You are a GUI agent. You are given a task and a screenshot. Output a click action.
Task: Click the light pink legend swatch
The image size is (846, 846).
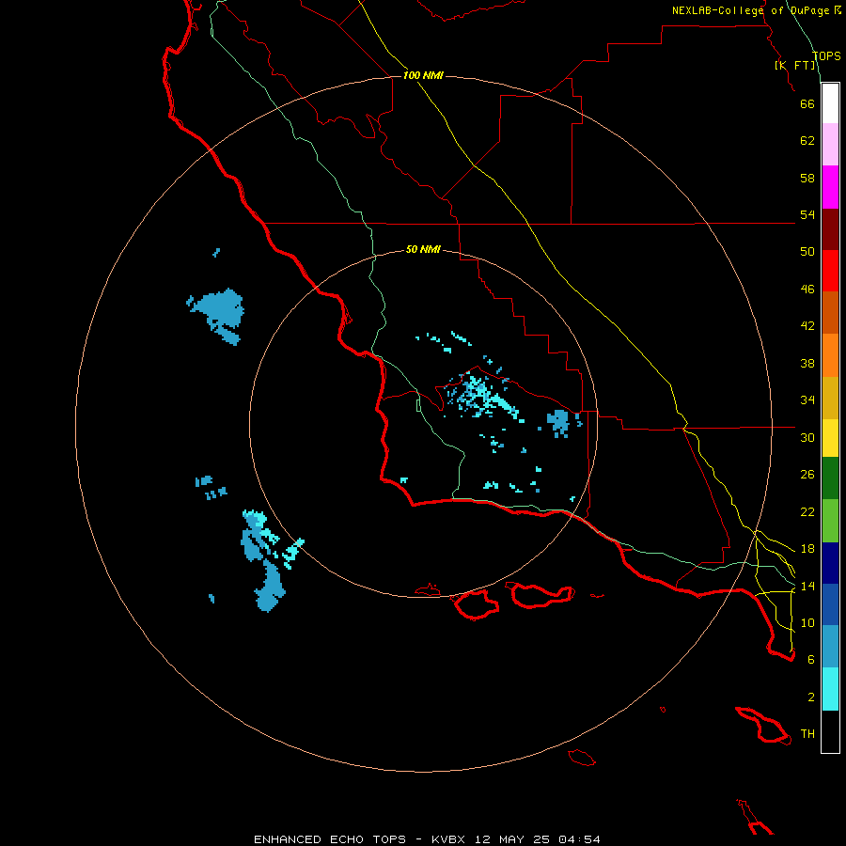click(830, 145)
